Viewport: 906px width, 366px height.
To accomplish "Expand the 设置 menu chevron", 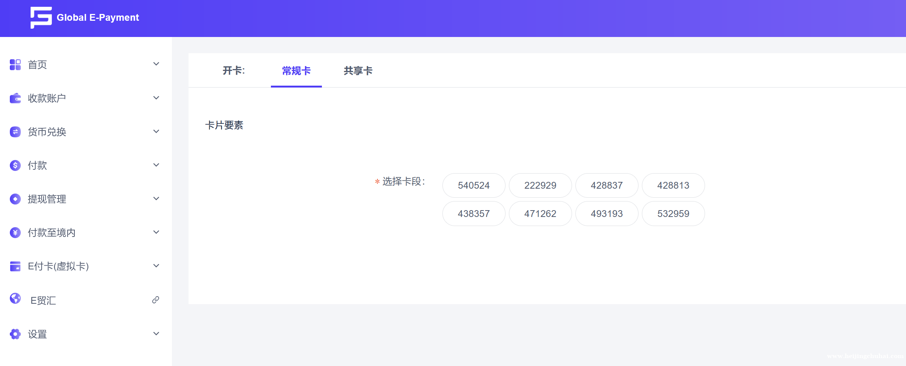I will 156,334.
